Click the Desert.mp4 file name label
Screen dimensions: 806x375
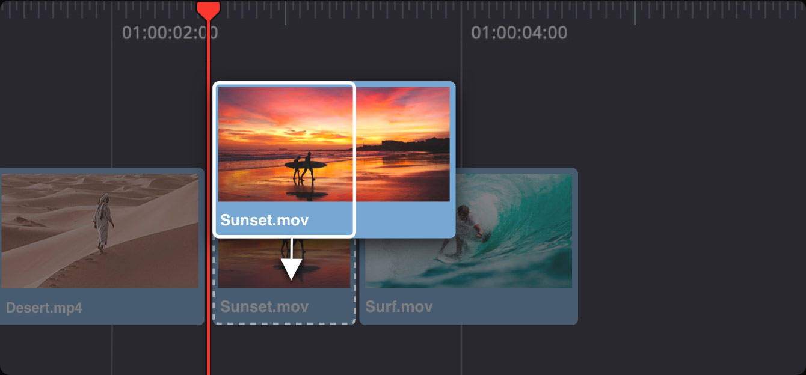point(44,308)
